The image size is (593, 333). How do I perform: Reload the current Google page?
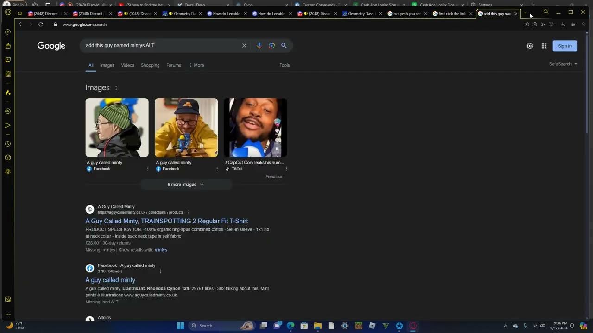(x=41, y=24)
